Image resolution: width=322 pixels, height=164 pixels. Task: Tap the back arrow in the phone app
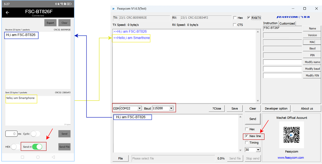point(7,12)
